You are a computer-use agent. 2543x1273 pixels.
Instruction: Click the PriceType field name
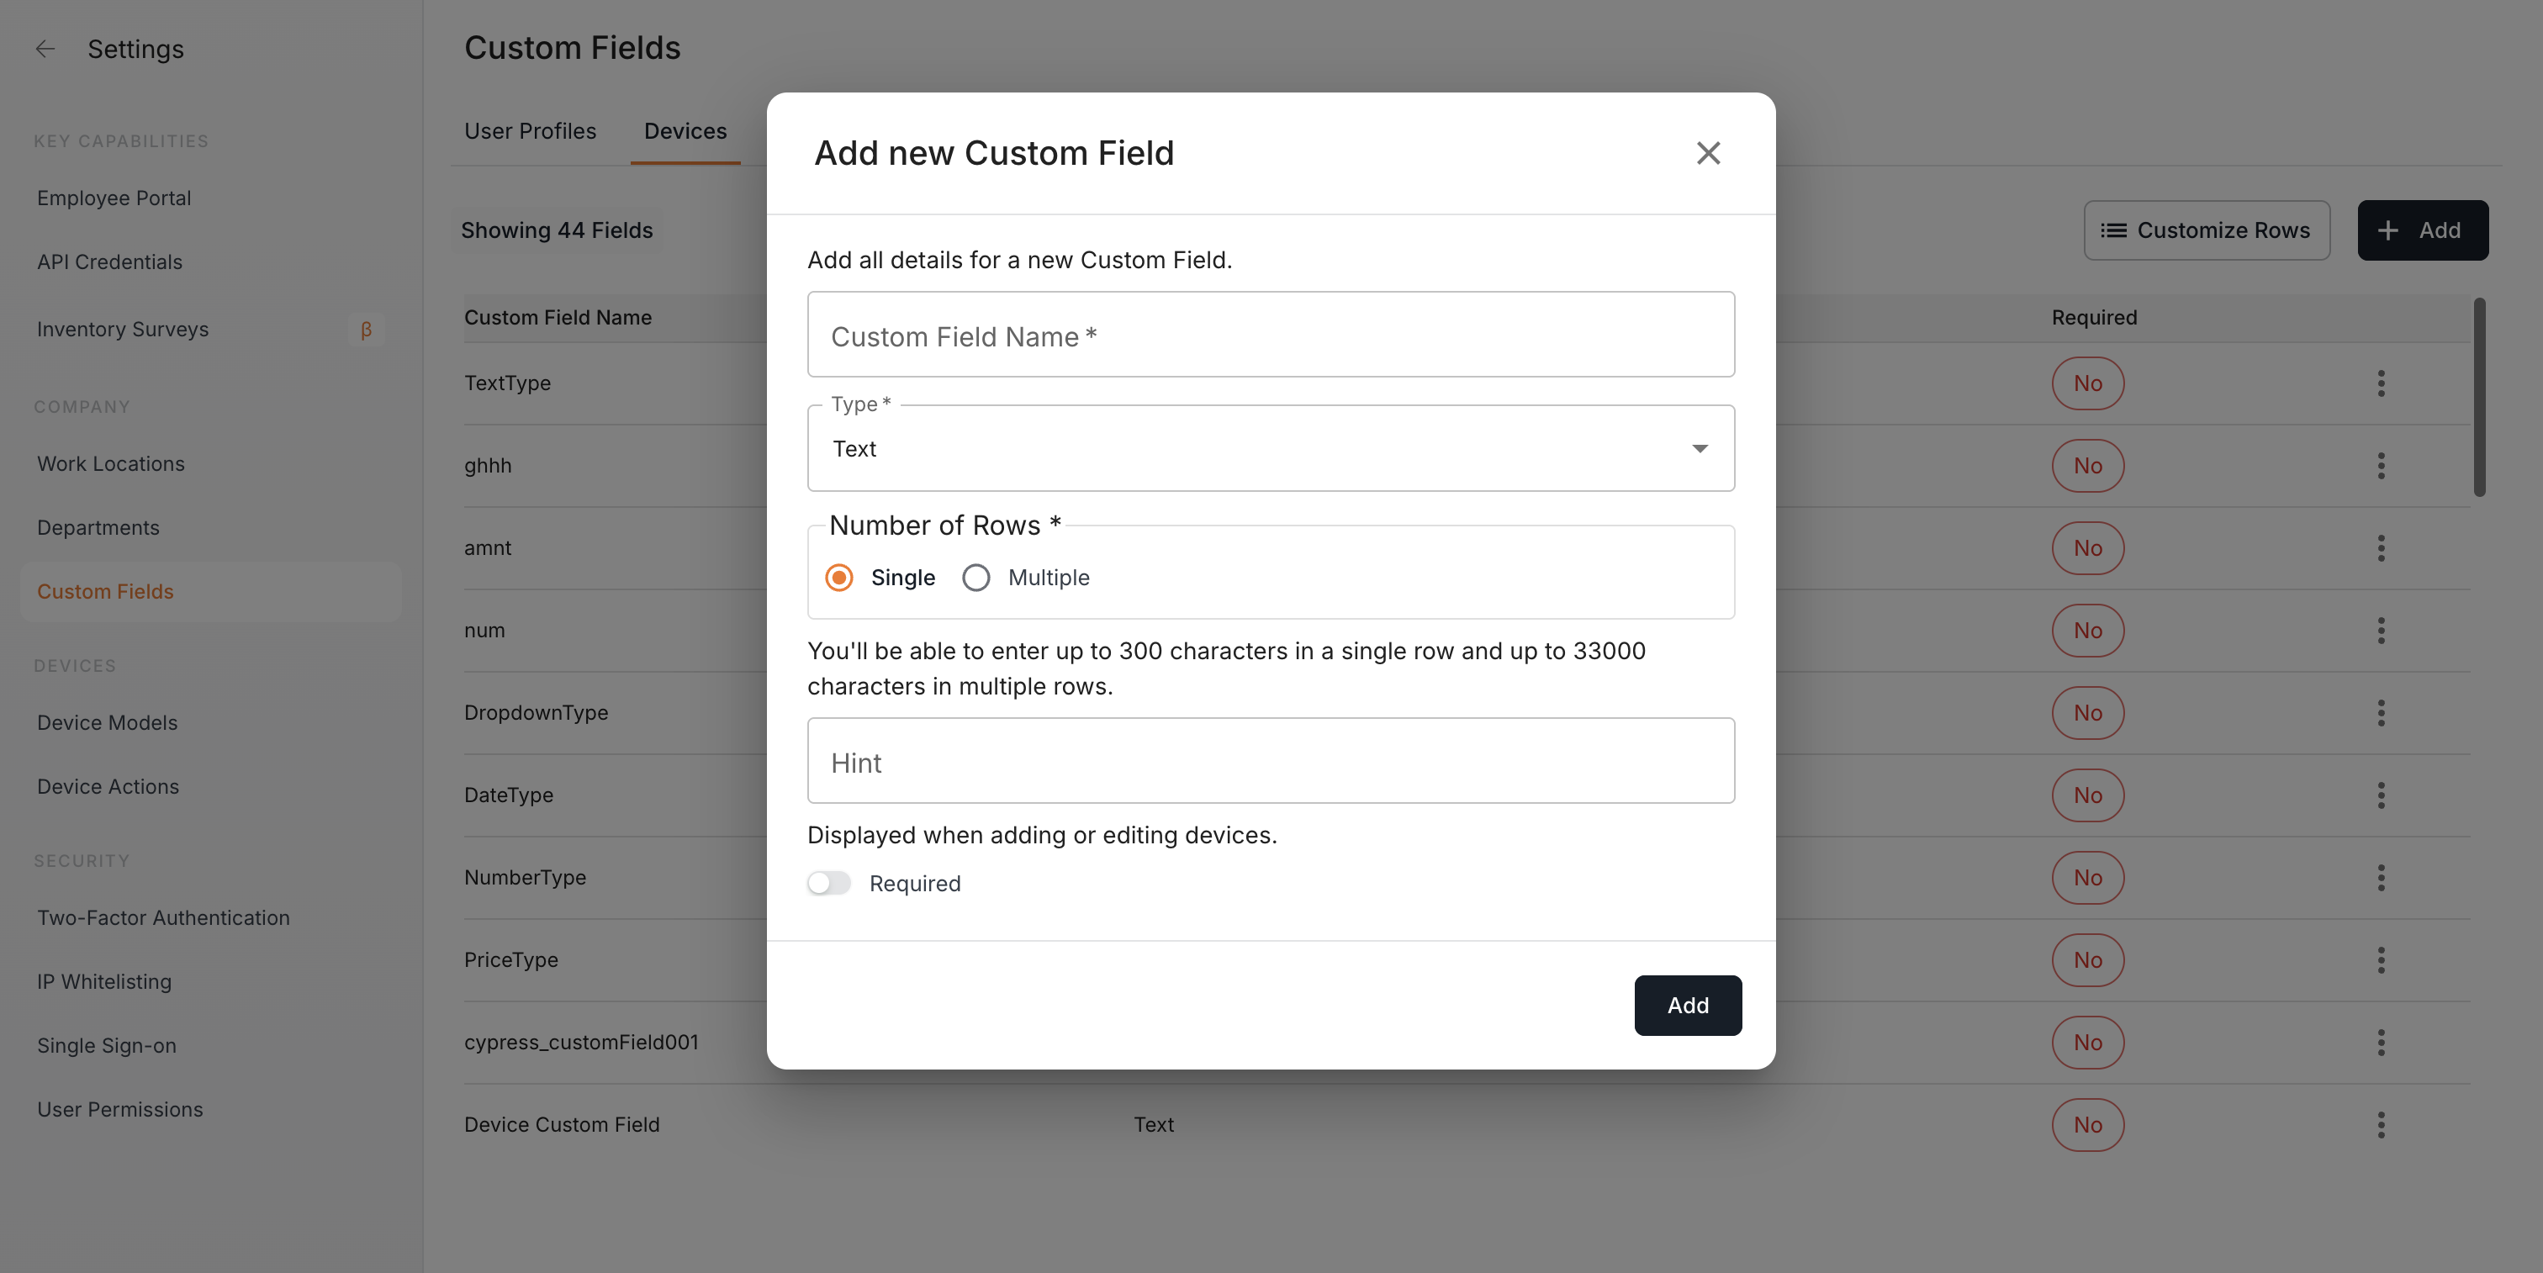click(x=511, y=960)
